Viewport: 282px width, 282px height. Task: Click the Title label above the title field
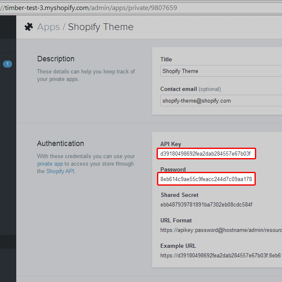(x=166, y=59)
